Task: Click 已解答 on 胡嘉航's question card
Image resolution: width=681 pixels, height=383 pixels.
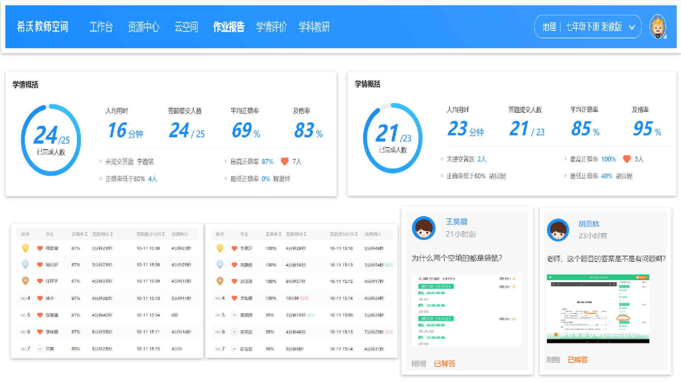Action: coord(578,360)
